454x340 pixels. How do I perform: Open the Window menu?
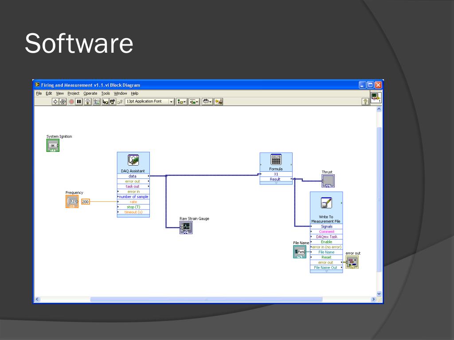pyautogui.click(x=121, y=93)
